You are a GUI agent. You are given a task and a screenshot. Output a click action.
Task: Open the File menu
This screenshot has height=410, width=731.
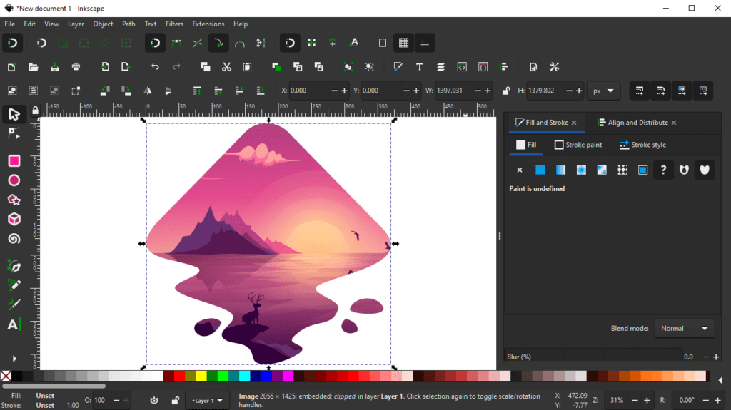click(10, 24)
